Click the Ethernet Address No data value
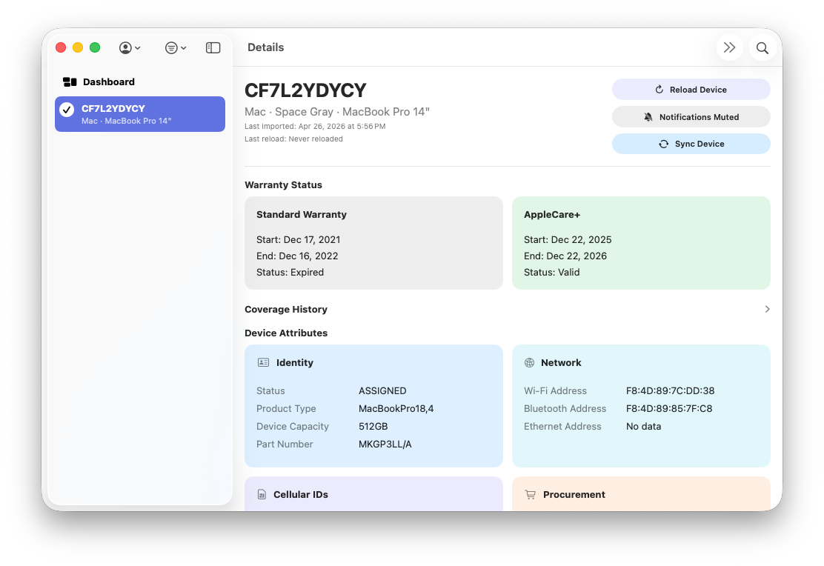The image size is (824, 566). pyautogui.click(x=643, y=426)
